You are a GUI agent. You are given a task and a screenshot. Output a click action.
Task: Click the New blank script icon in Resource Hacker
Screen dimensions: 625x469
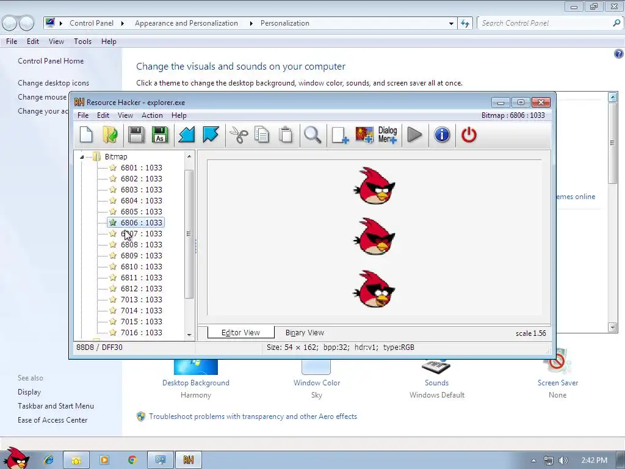[86, 135]
